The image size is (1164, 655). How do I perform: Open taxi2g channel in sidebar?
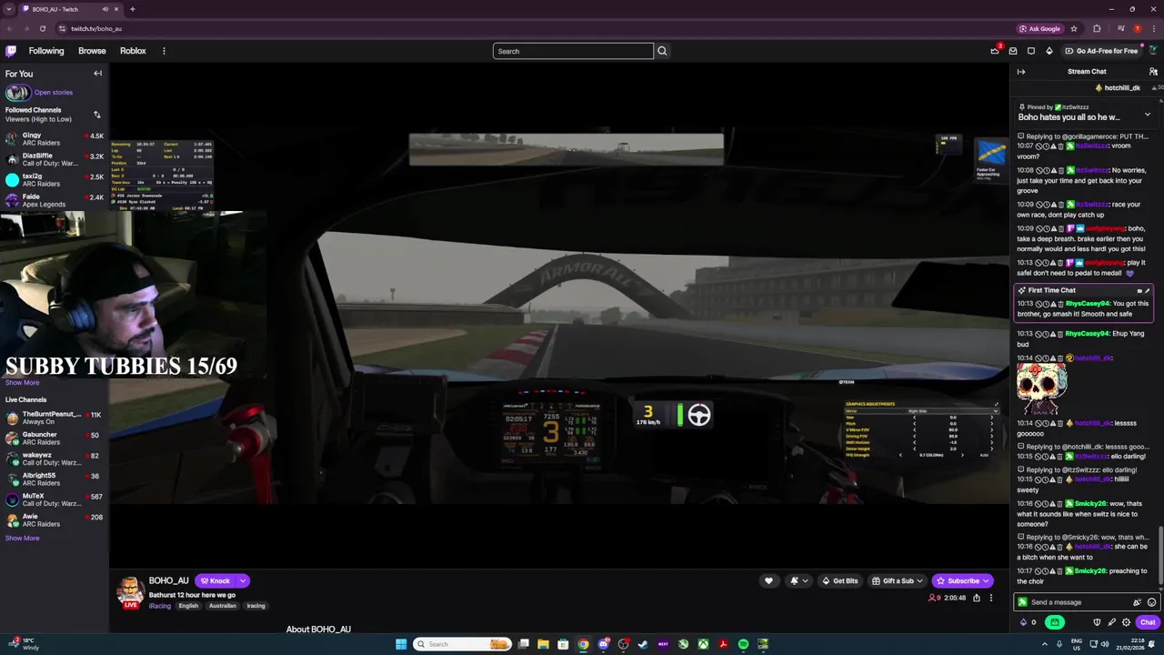(55, 180)
